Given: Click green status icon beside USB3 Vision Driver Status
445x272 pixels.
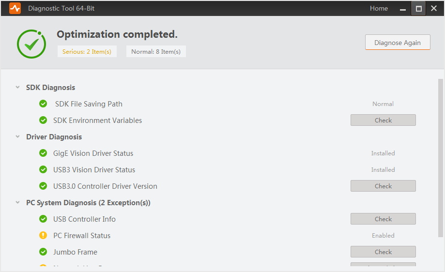Looking at the screenshot, I should pos(43,169).
